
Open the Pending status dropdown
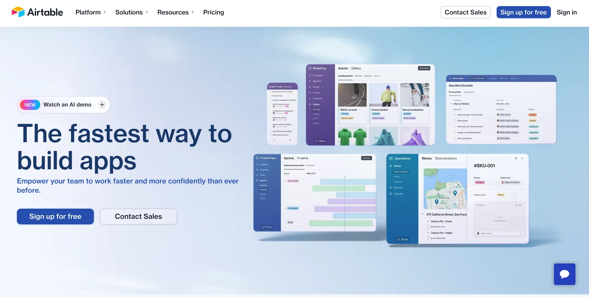(486, 183)
